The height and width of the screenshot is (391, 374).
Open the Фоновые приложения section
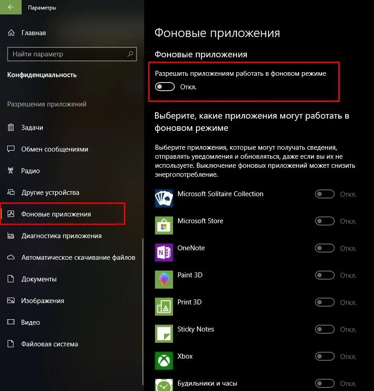[63, 214]
